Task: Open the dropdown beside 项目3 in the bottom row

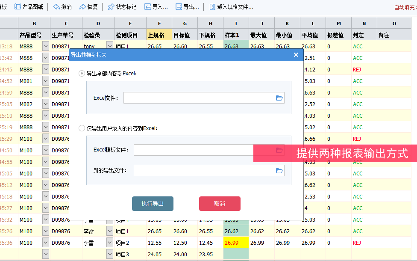Action: coord(110,254)
